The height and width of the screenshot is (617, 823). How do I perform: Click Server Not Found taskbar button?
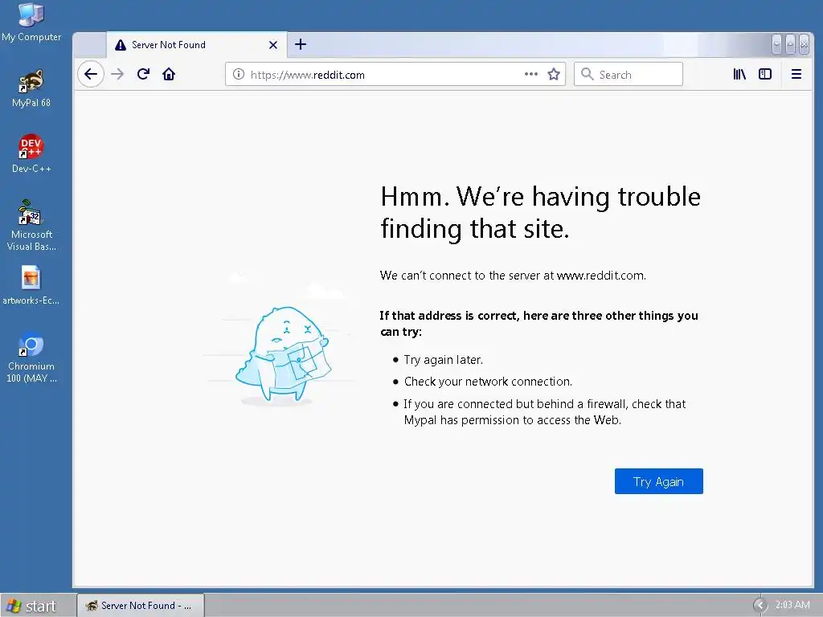(x=141, y=606)
